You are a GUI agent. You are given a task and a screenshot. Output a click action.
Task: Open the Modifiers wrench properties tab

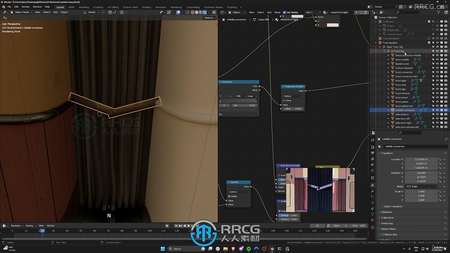373,191
